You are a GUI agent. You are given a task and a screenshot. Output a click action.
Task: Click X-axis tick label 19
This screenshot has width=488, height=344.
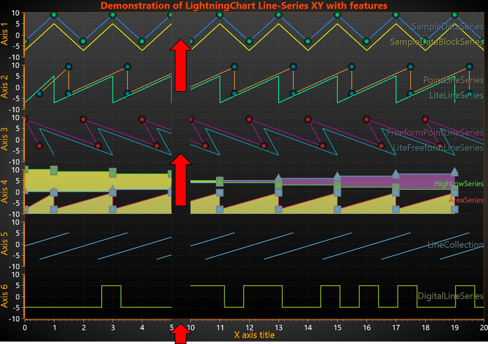click(455, 327)
